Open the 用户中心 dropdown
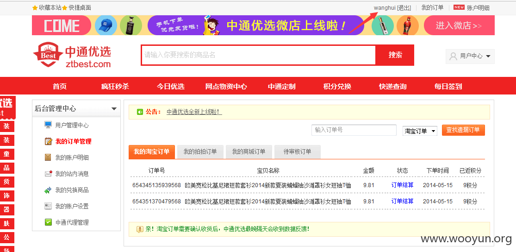Viewport: 516px width, 252px height. pos(470,57)
